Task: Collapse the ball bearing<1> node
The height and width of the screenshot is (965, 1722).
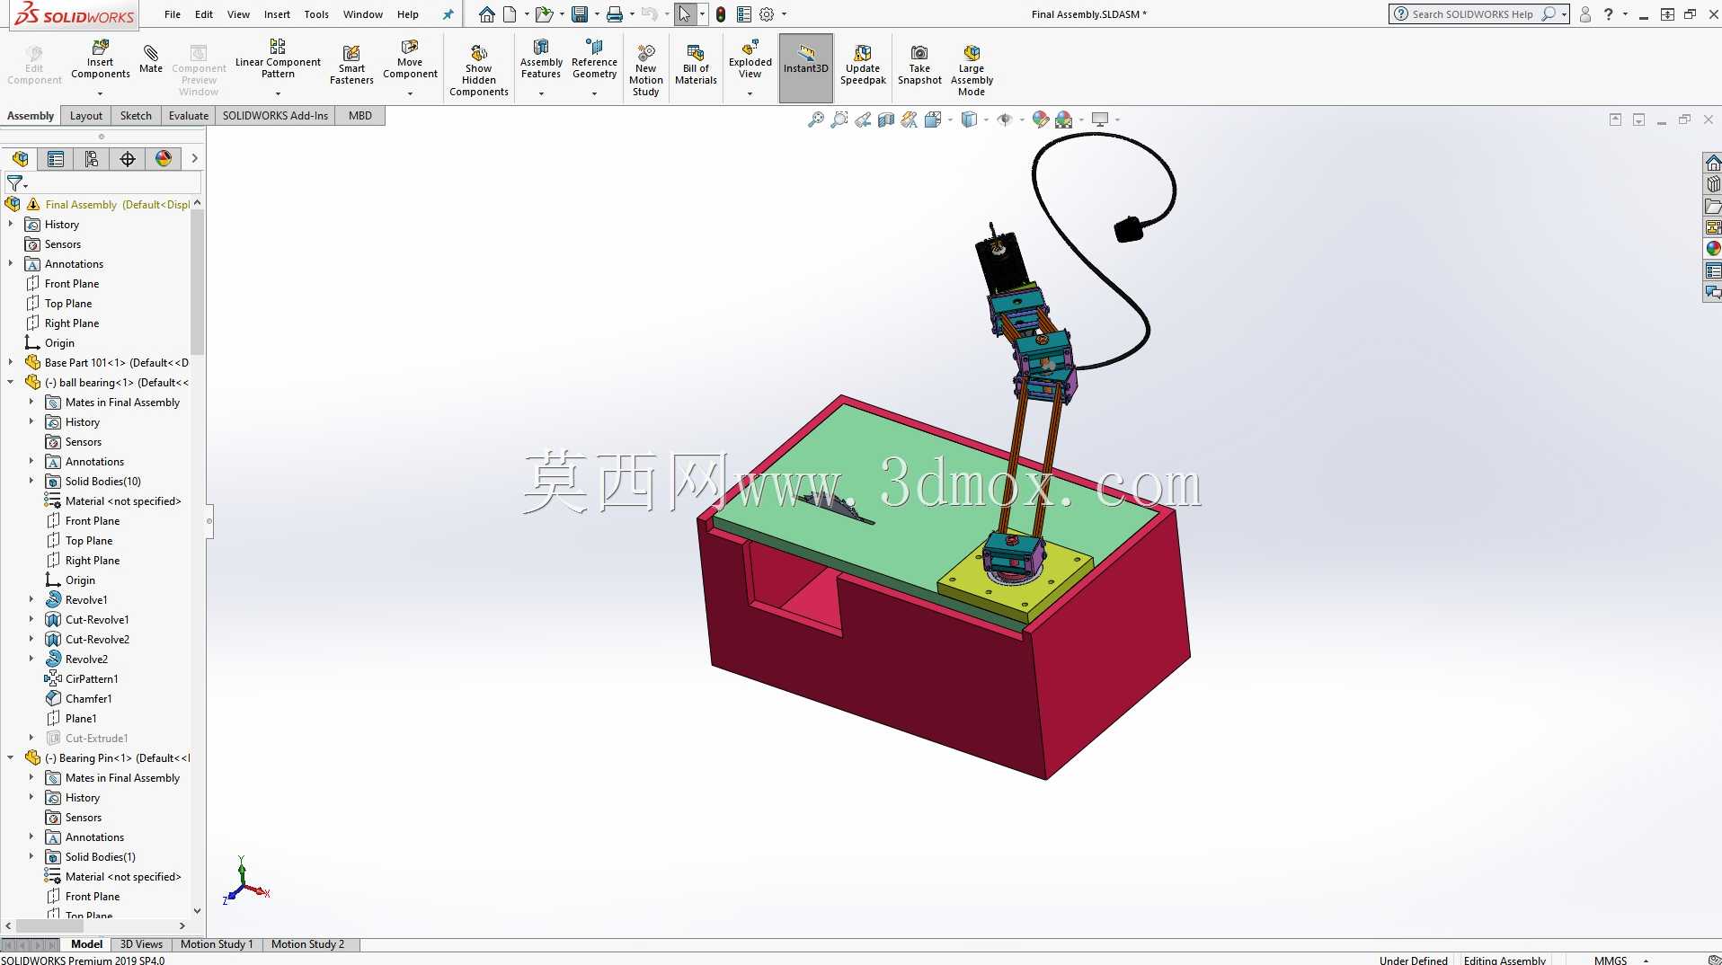Action: [11, 383]
